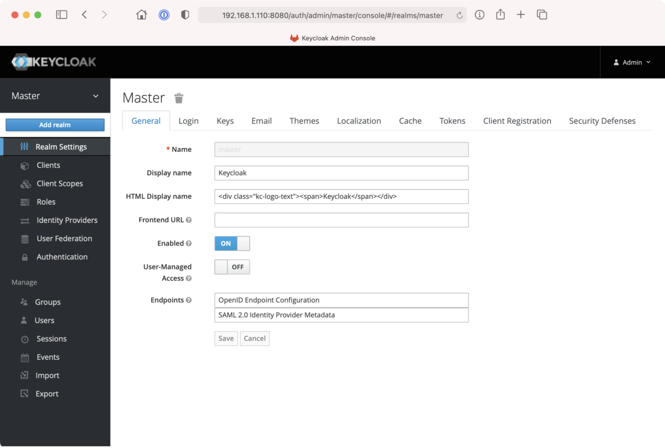Open the Client Registration tab
The height and width of the screenshot is (448, 665).
coord(517,121)
